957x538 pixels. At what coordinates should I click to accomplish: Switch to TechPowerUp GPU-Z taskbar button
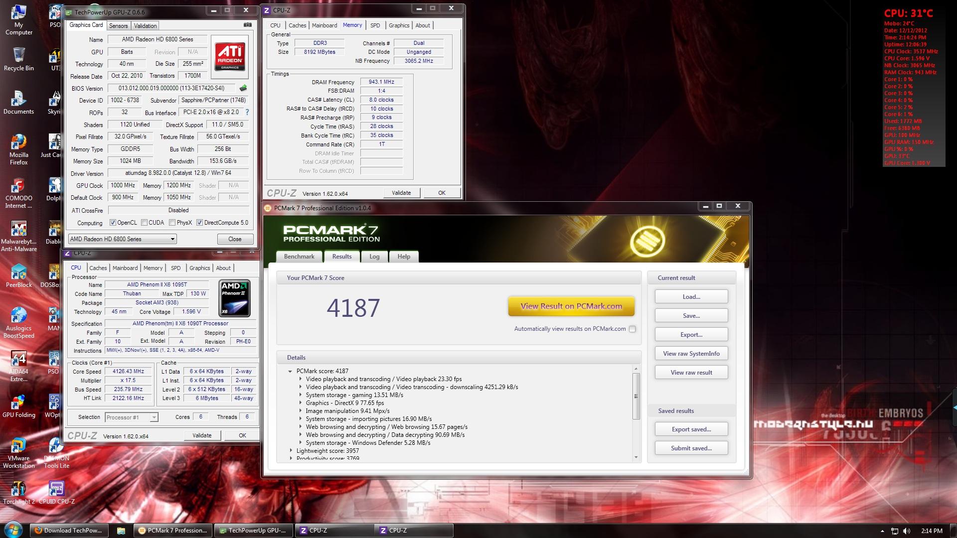pyautogui.click(x=253, y=531)
